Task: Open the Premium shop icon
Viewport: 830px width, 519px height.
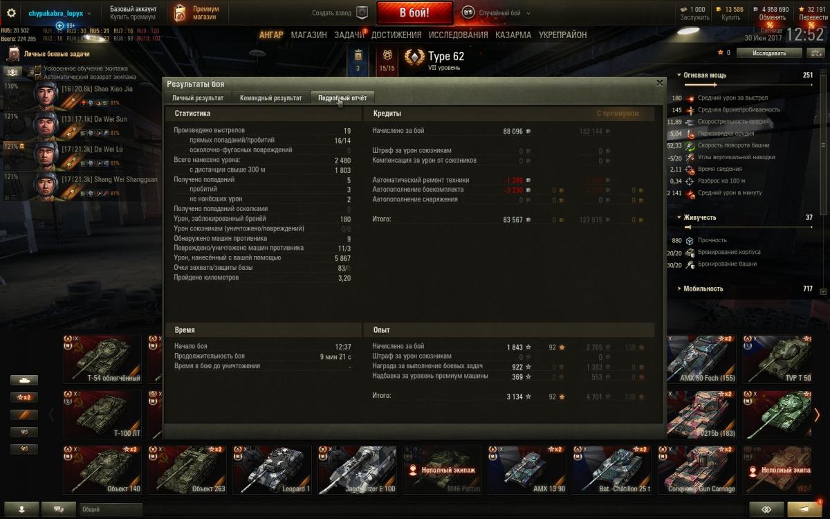Action: click(x=180, y=13)
